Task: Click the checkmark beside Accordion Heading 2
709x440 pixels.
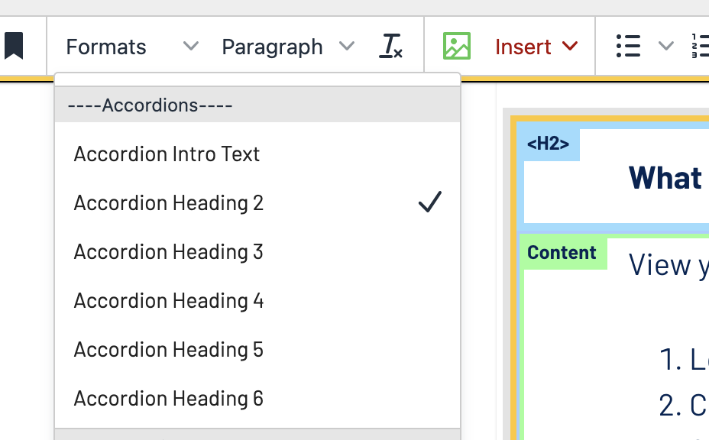Action: tap(430, 202)
